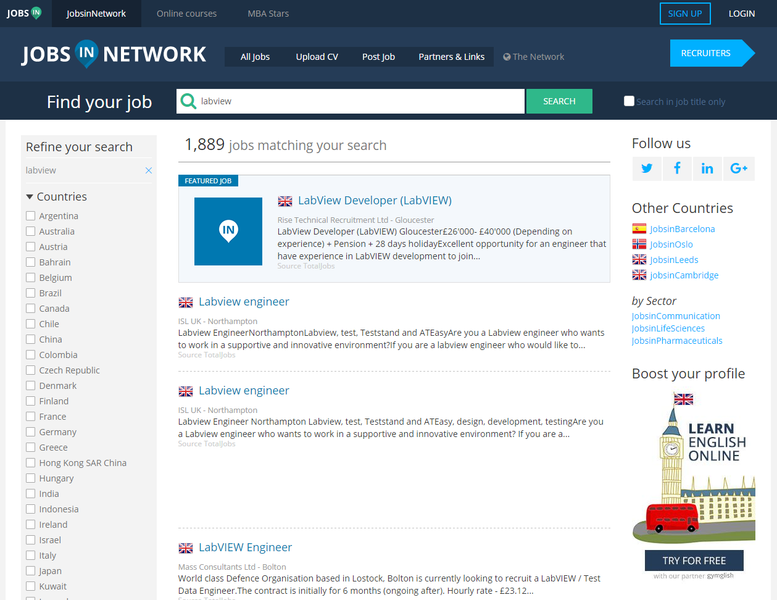Click the SIGN UP button
Image resolution: width=777 pixels, height=600 pixels.
click(x=685, y=14)
